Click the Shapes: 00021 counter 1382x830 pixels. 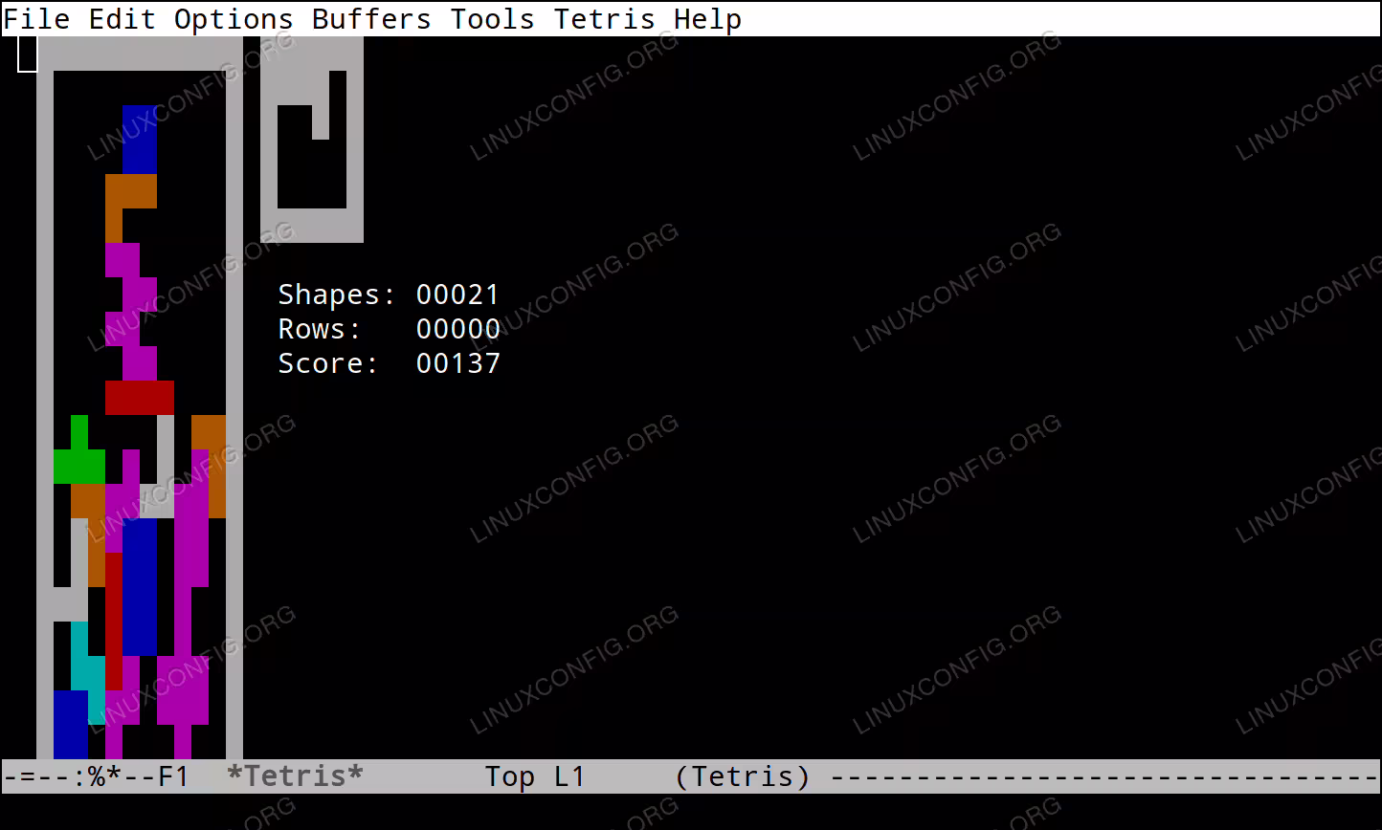[x=390, y=295]
